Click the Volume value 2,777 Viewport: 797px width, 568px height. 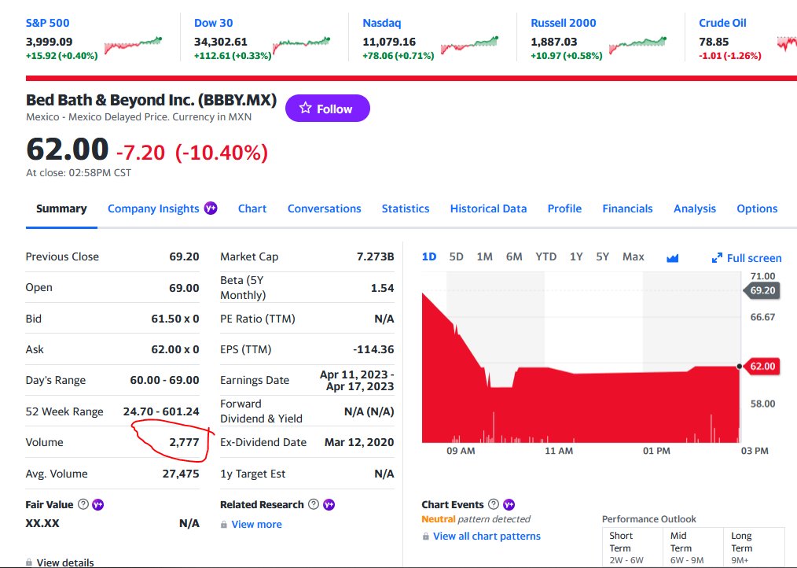coord(184,442)
